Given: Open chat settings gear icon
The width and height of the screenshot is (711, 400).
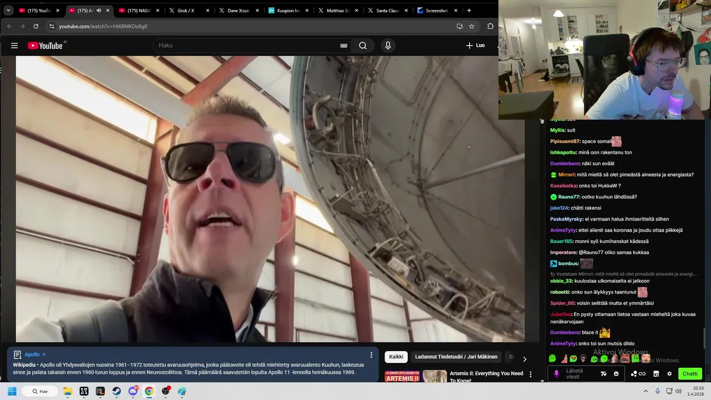Looking at the screenshot, I should coord(669,374).
